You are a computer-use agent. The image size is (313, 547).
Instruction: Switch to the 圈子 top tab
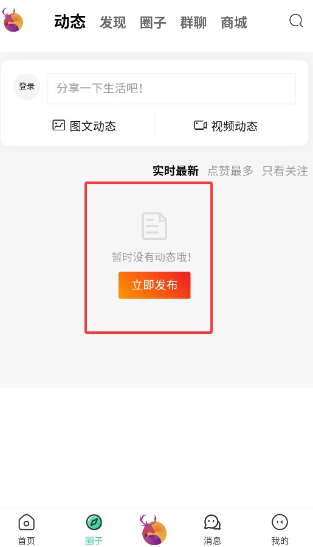click(x=153, y=23)
